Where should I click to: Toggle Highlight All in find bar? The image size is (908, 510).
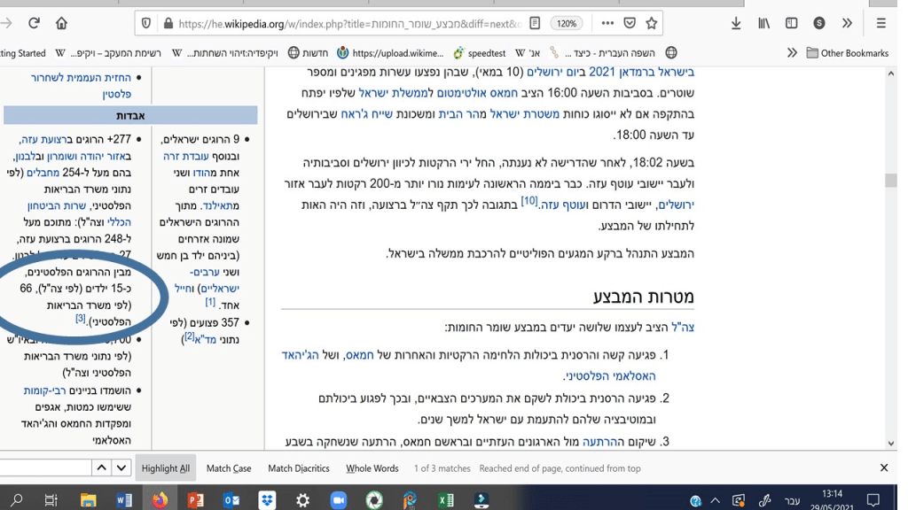coord(166,468)
